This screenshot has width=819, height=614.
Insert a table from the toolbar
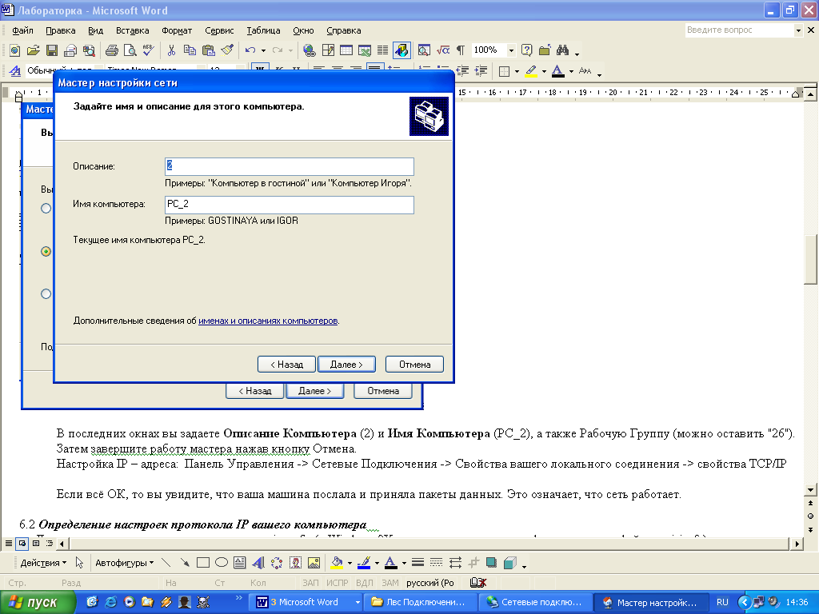click(346, 50)
